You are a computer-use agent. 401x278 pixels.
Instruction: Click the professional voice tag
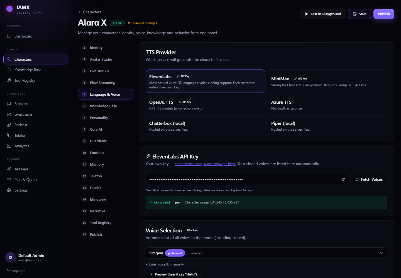[175, 253]
